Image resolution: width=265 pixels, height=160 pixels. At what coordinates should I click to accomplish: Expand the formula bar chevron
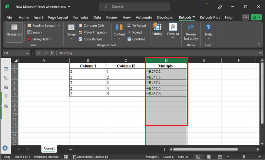(260, 53)
